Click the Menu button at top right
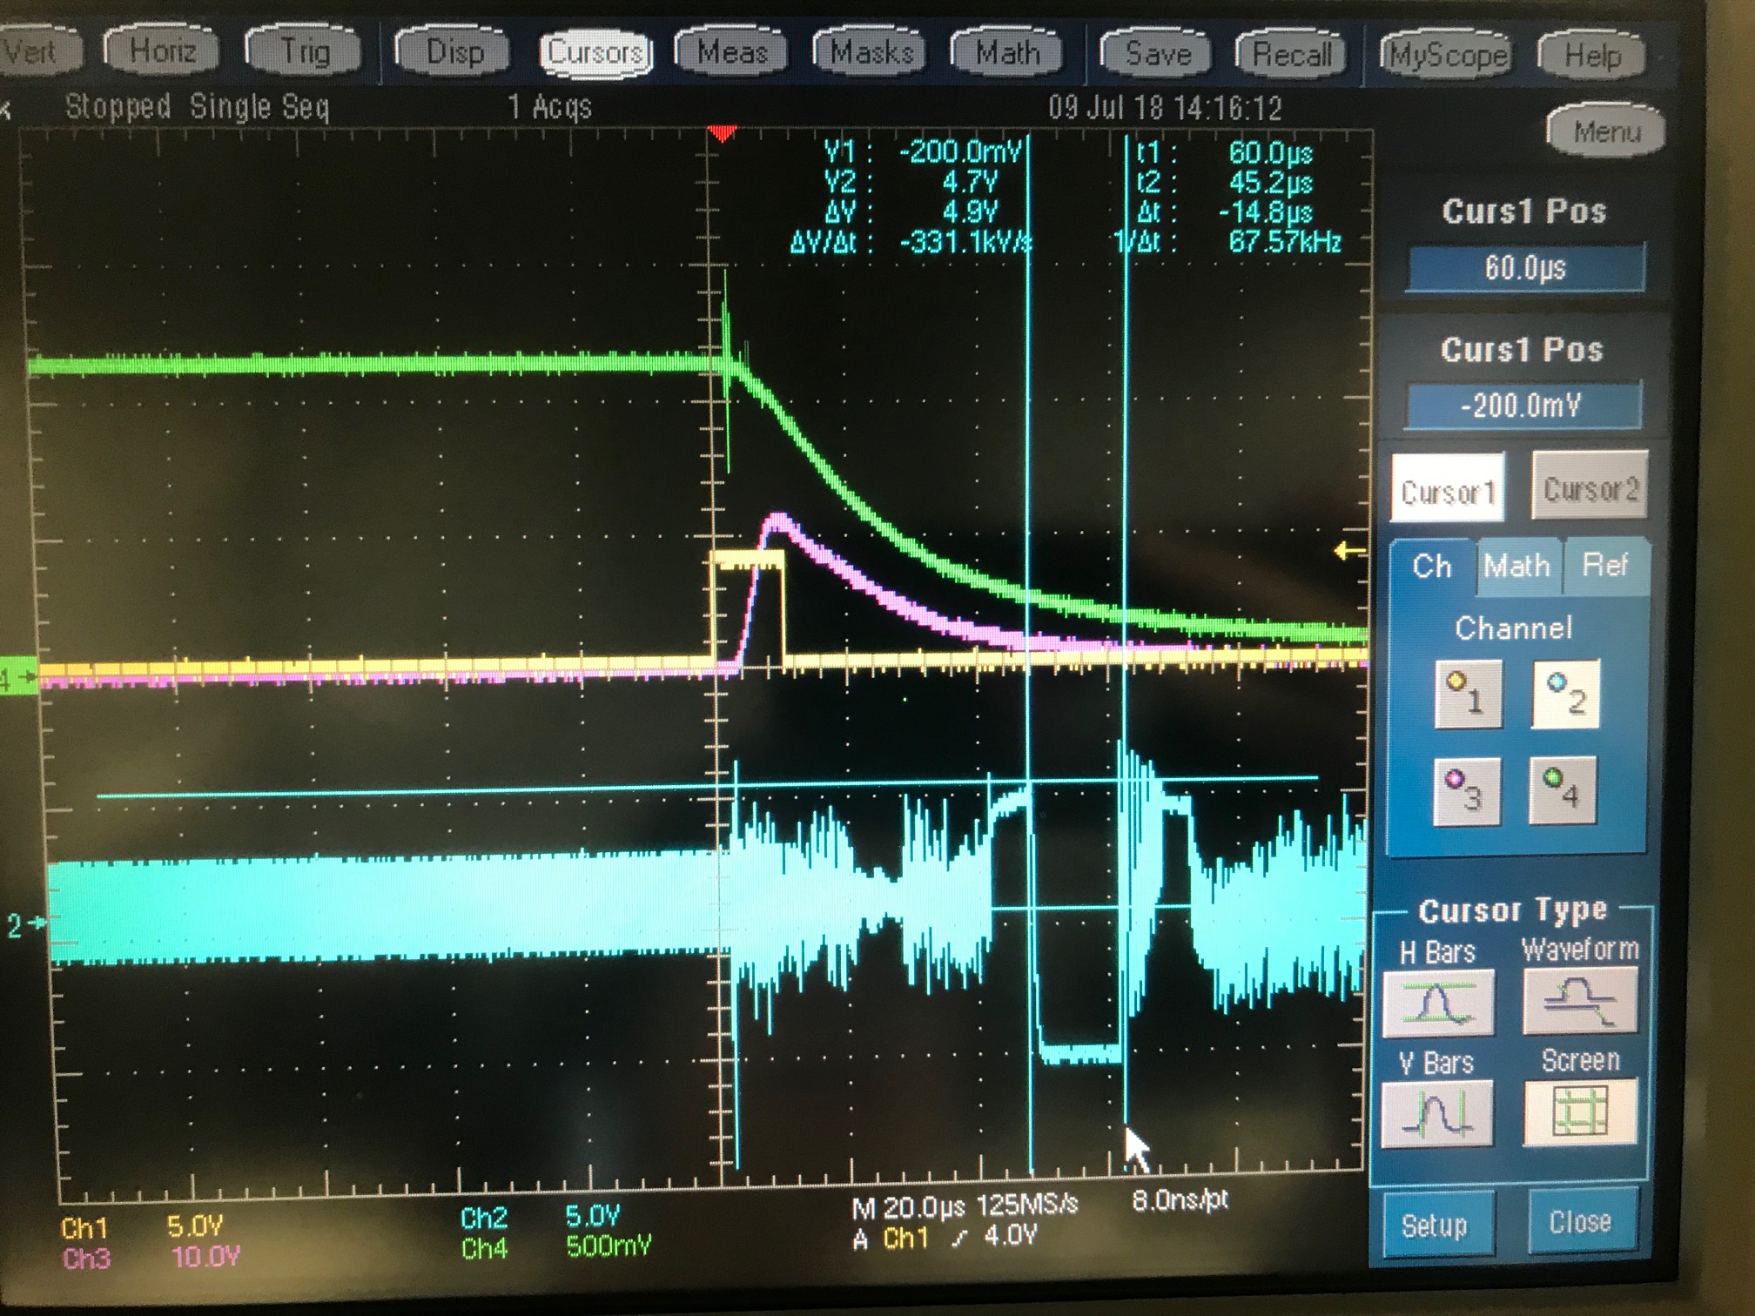 click(1605, 132)
